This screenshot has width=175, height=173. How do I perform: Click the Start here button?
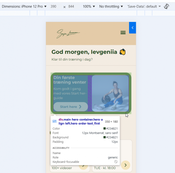[71, 107]
